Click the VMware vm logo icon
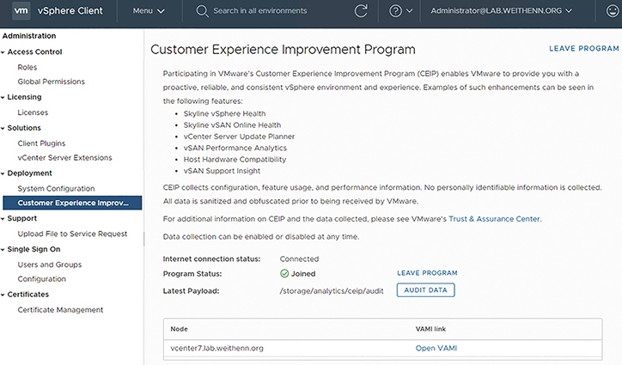 (x=21, y=10)
